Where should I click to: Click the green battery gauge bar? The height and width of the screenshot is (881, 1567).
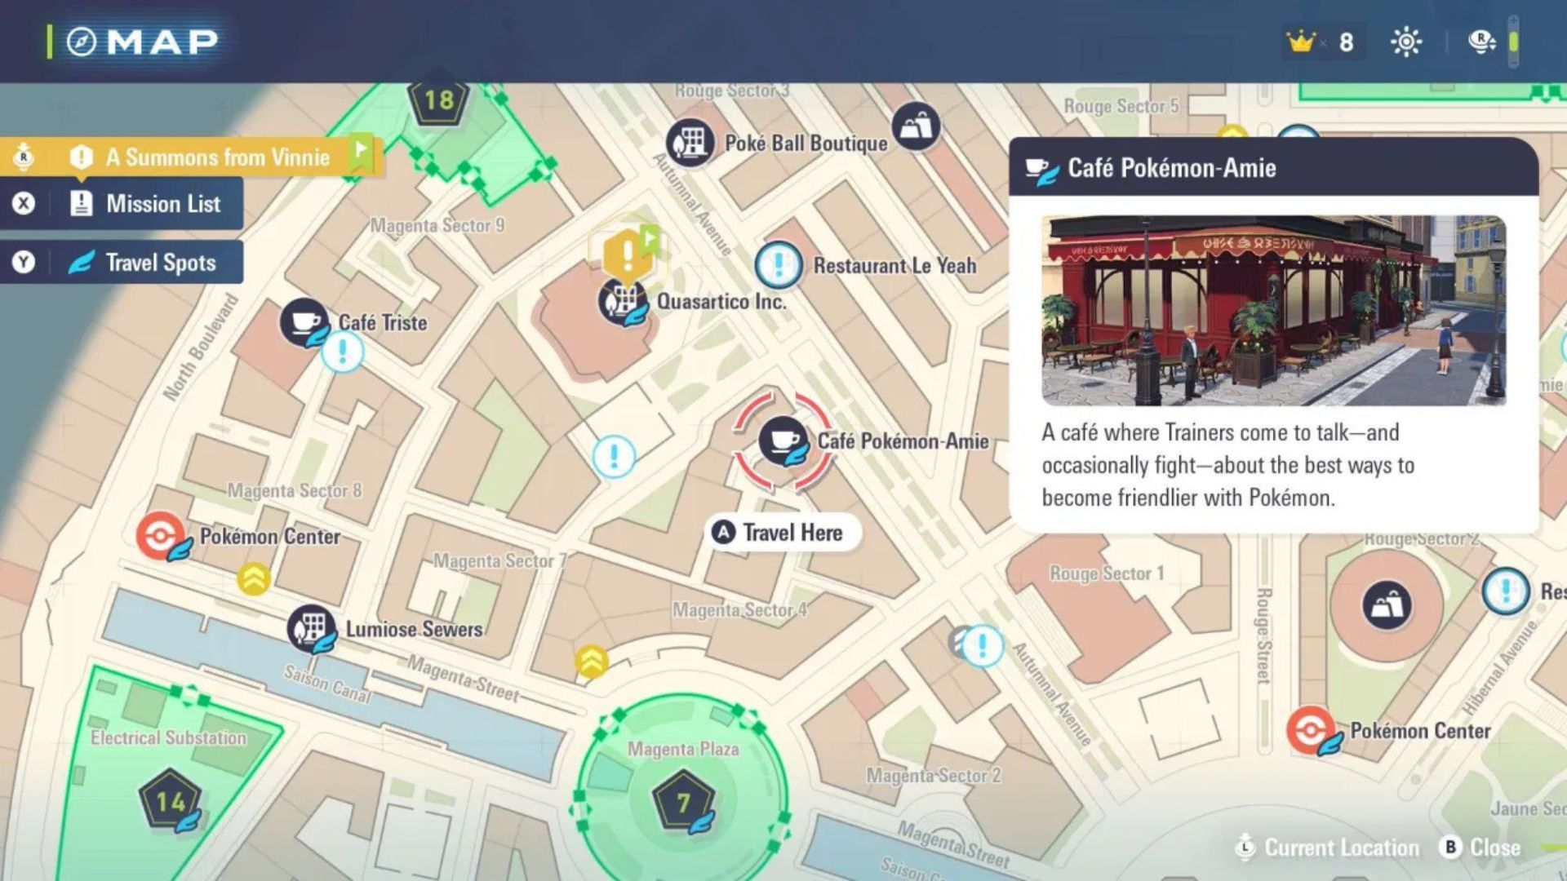click(1514, 42)
